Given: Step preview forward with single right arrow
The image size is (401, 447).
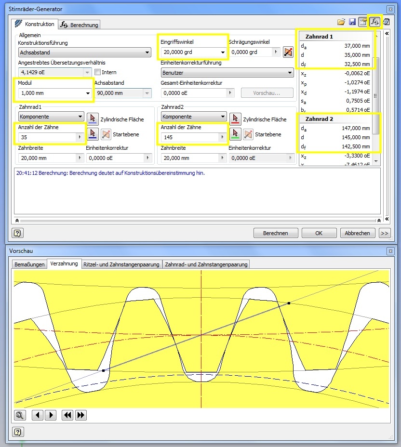Looking at the screenshot, I should click(51, 415).
